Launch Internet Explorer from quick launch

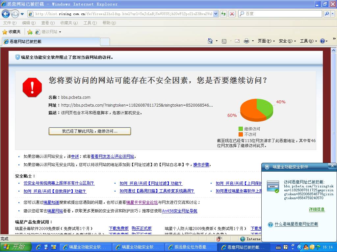pyautogui.click(x=39, y=247)
